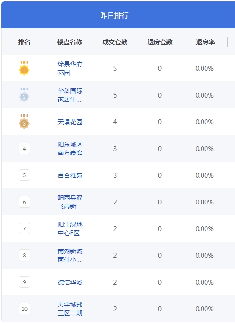The width and height of the screenshot is (235, 326).
Task: Open the 德信华城 property link
Action: coord(70,282)
